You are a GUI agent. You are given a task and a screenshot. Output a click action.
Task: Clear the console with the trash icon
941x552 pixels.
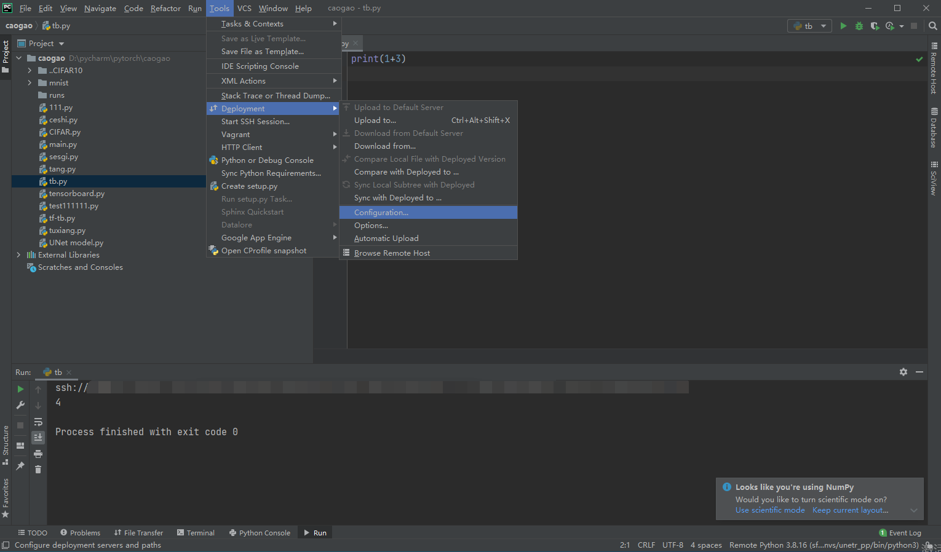point(38,470)
